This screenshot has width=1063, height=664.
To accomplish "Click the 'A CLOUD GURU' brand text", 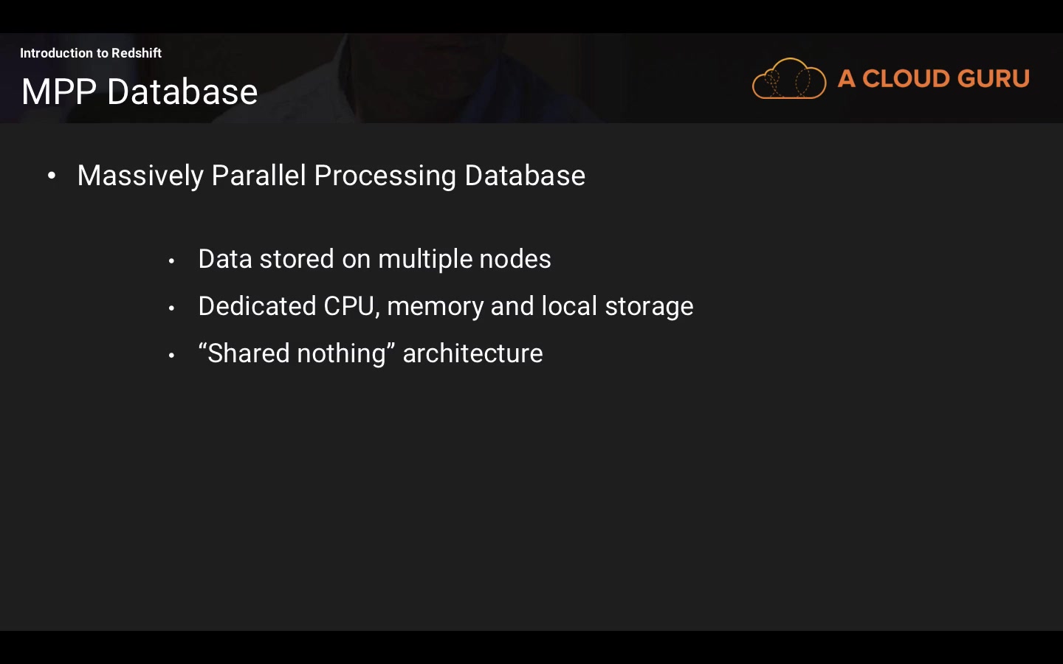I will point(933,78).
